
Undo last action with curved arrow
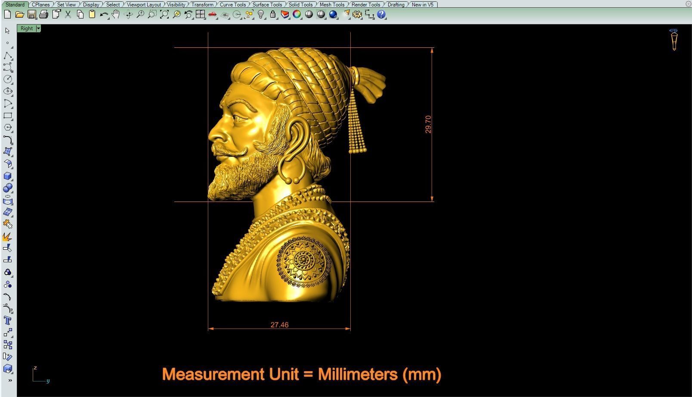coord(104,14)
